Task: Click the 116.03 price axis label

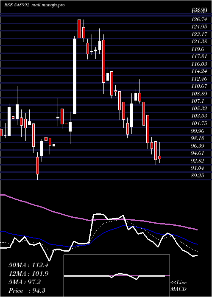Action: tap(199, 64)
